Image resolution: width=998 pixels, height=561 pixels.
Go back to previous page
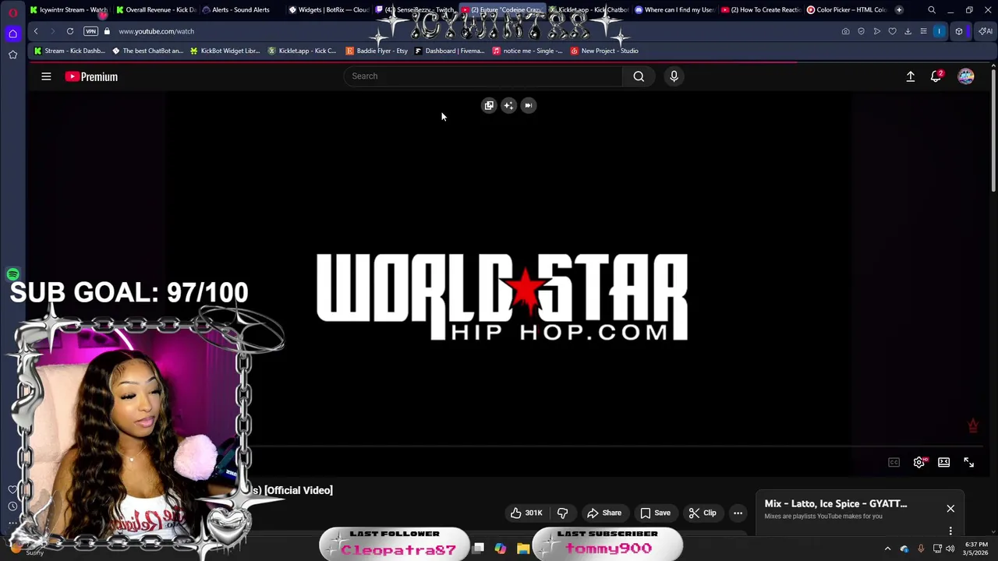click(36, 31)
